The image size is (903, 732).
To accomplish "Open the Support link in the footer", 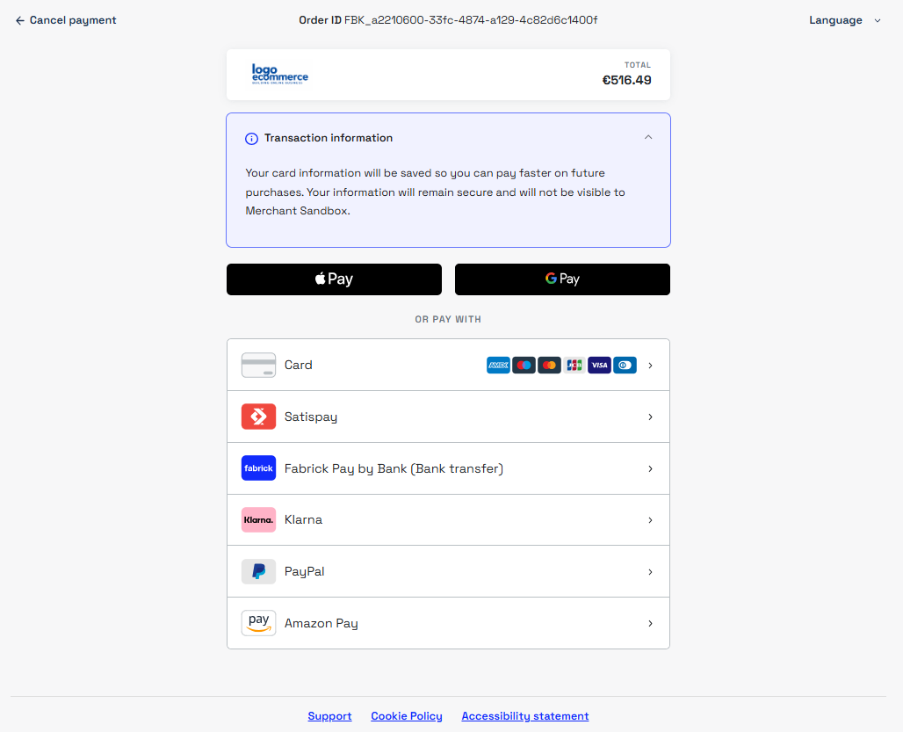I will pos(329,716).
